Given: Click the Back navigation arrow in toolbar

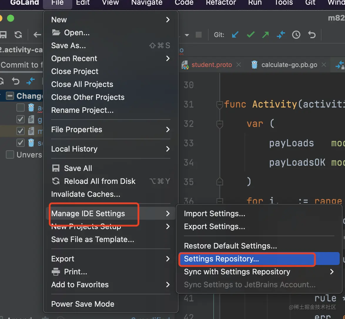Looking at the screenshot, I should tap(37, 35).
